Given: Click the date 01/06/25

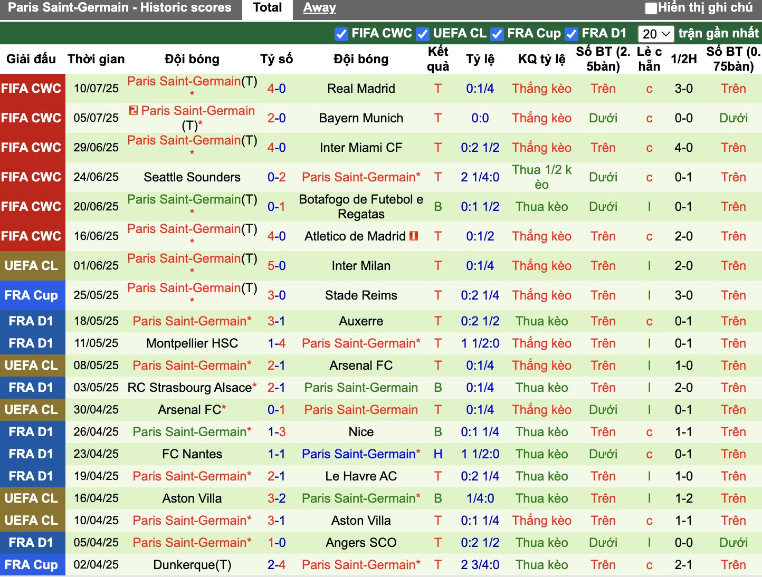Looking at the screenshot, I should click(96, 265).
